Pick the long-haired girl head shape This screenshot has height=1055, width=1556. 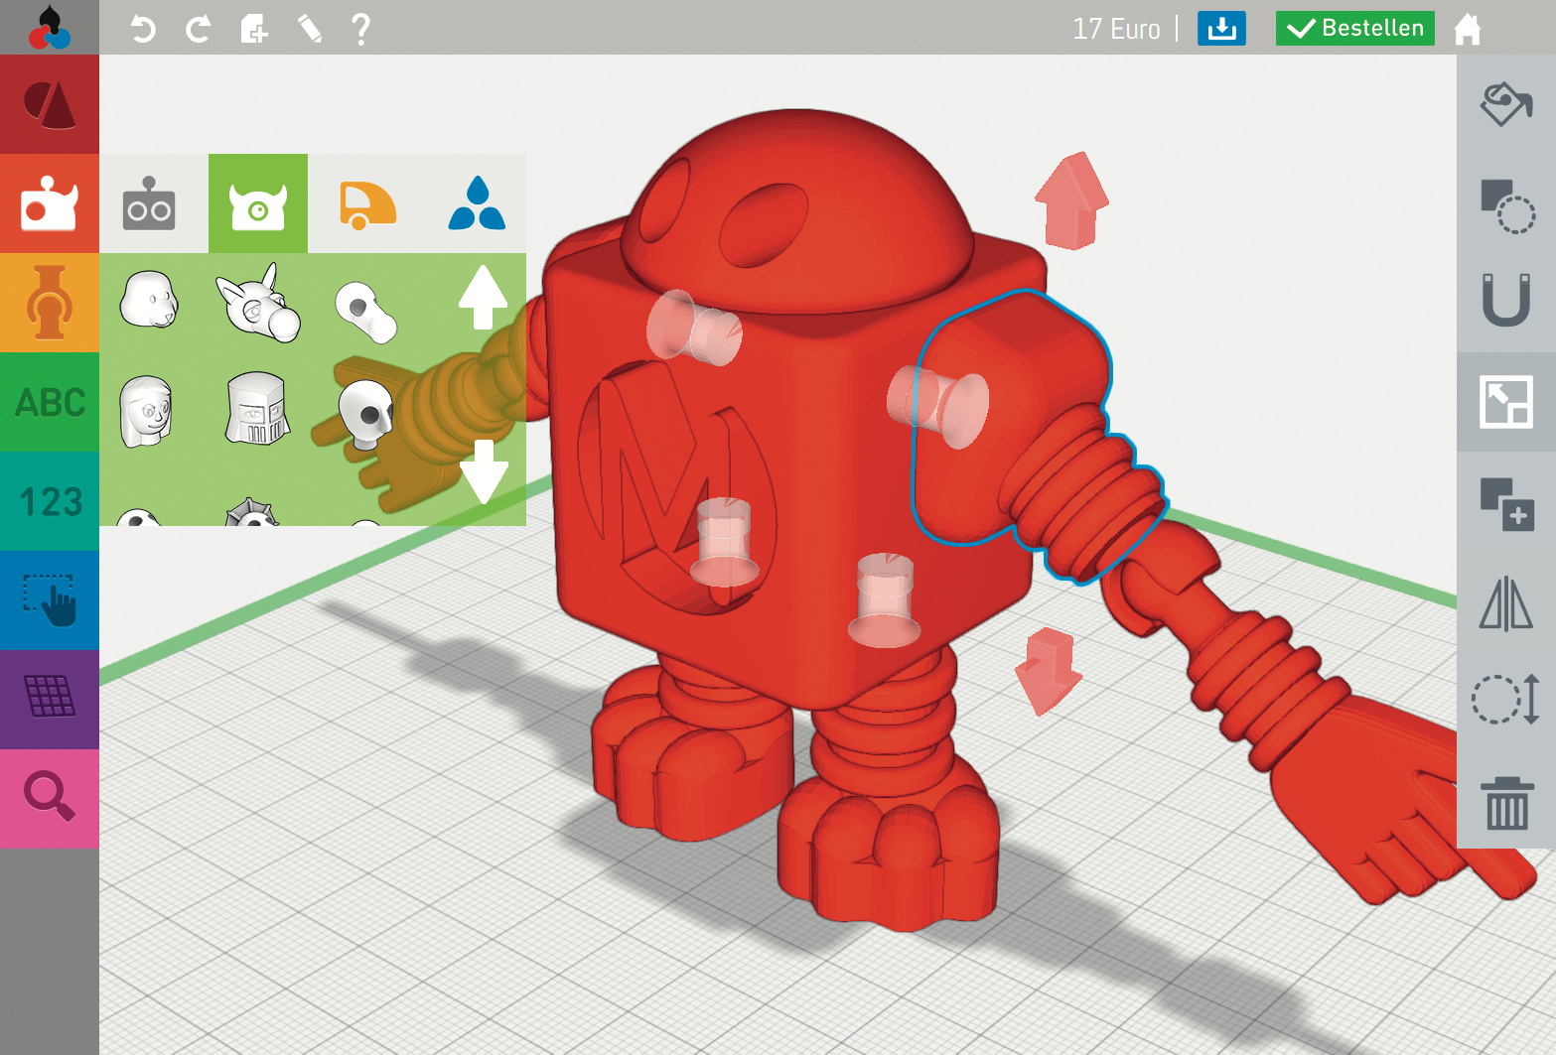coord(146,411)
